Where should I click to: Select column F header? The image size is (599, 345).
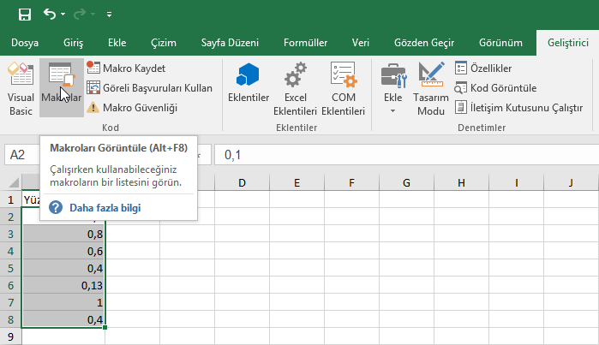[x=352, y=183]
